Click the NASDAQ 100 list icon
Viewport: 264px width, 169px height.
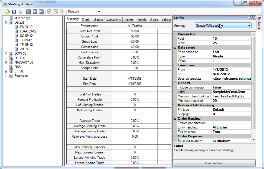point(11,62)
